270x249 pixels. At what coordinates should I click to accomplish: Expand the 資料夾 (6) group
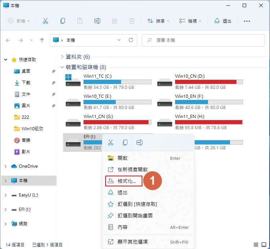[62, 57]
